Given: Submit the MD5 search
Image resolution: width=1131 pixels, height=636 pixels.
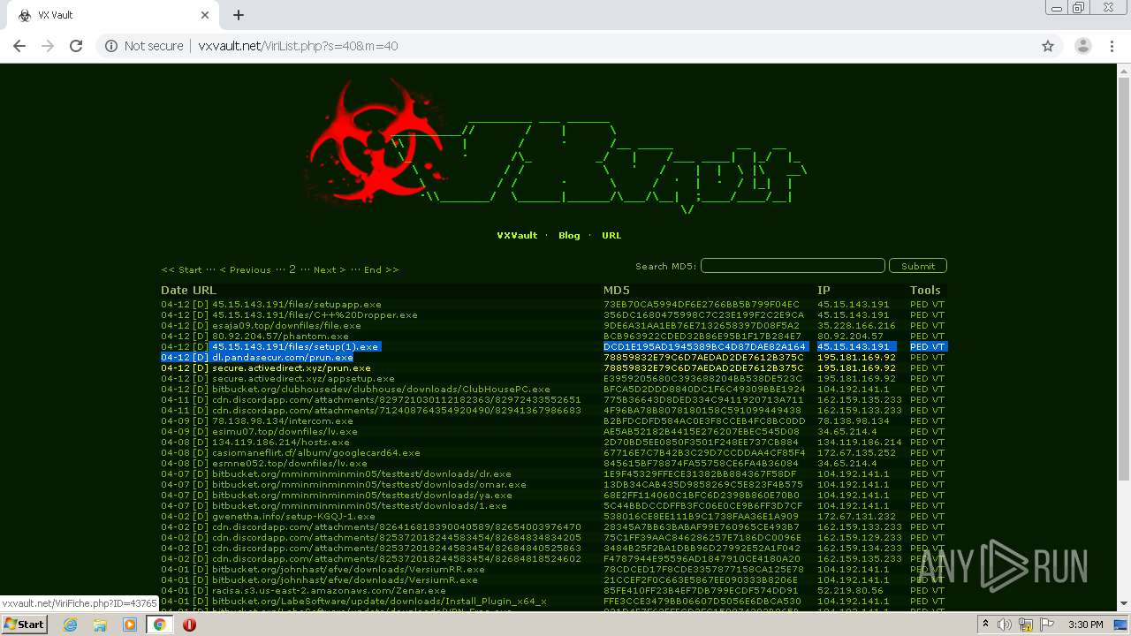Looking at the screenshot, I should click(918, 266).
